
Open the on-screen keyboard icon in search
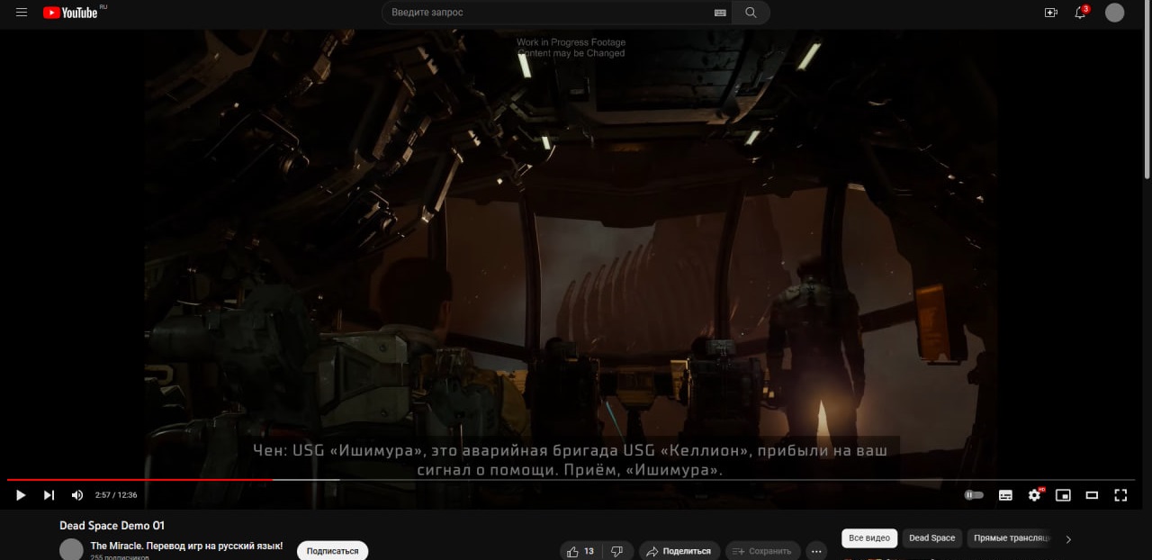tap(719, 13)
